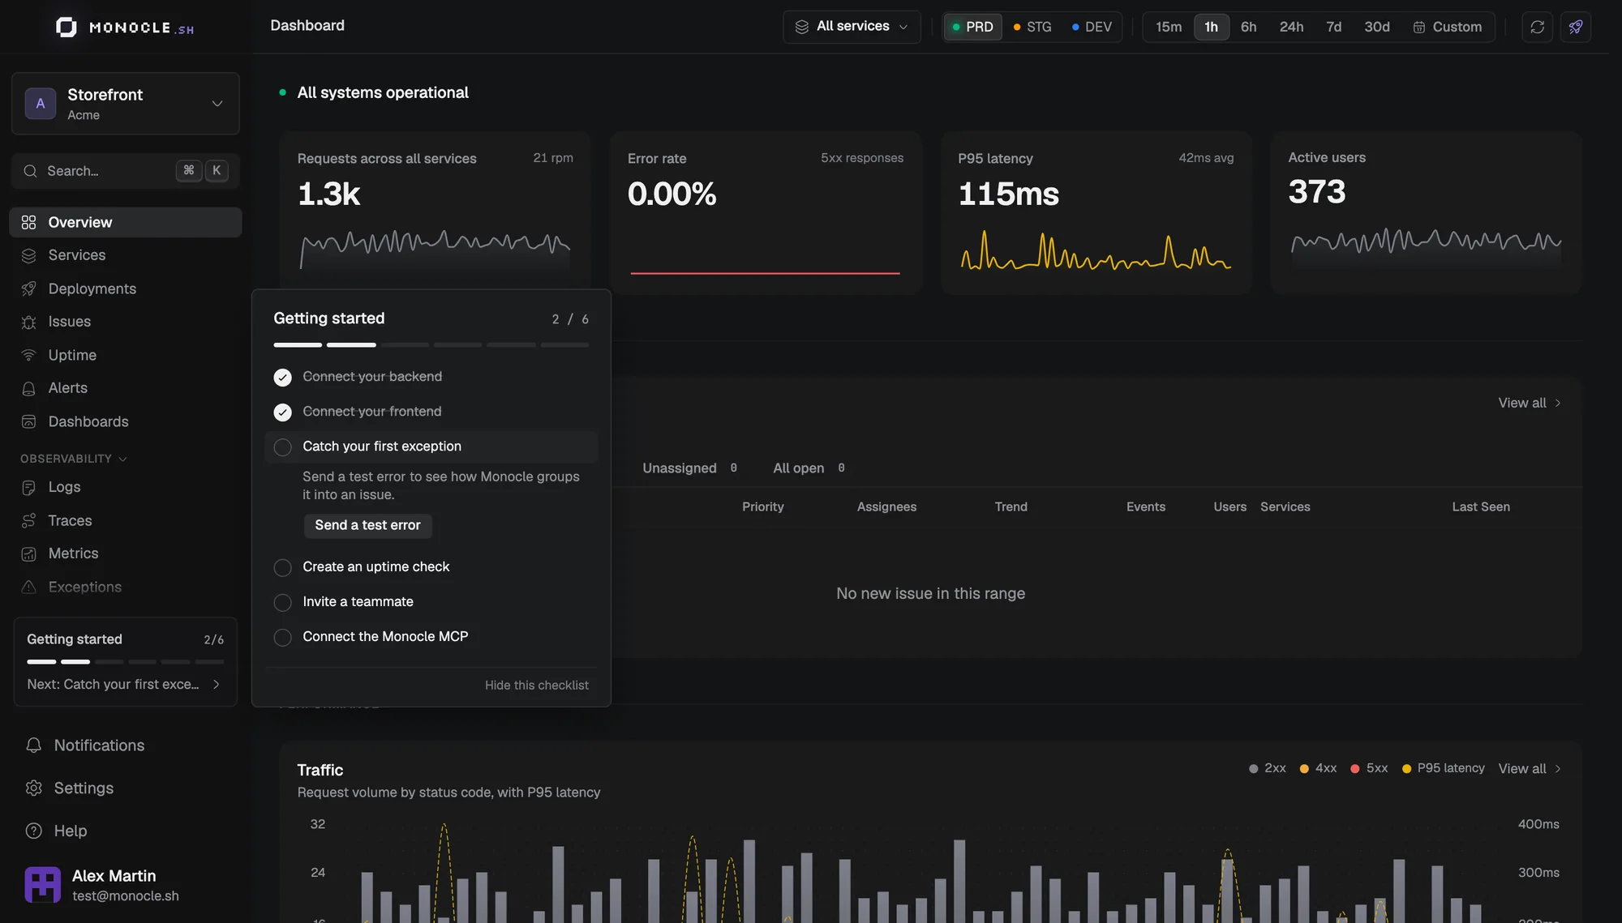Click the Help question mark icon
Screen dimensions: 1622x923
(34, 831)
